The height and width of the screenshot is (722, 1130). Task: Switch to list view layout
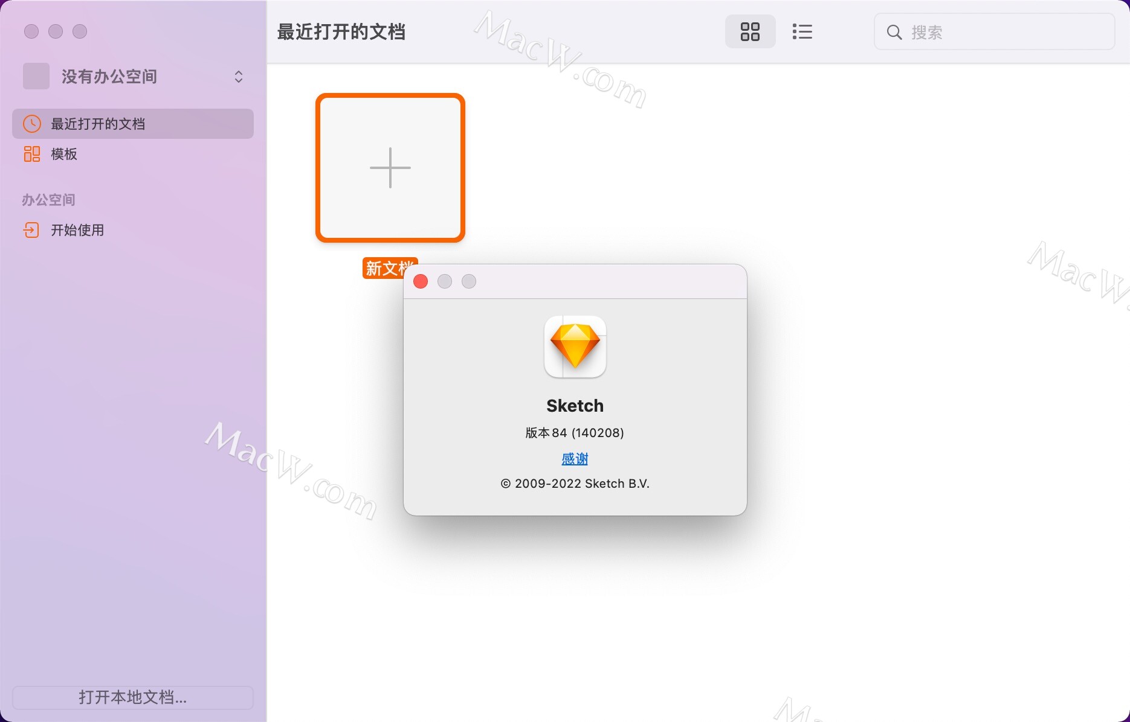[x=802, y=31]
